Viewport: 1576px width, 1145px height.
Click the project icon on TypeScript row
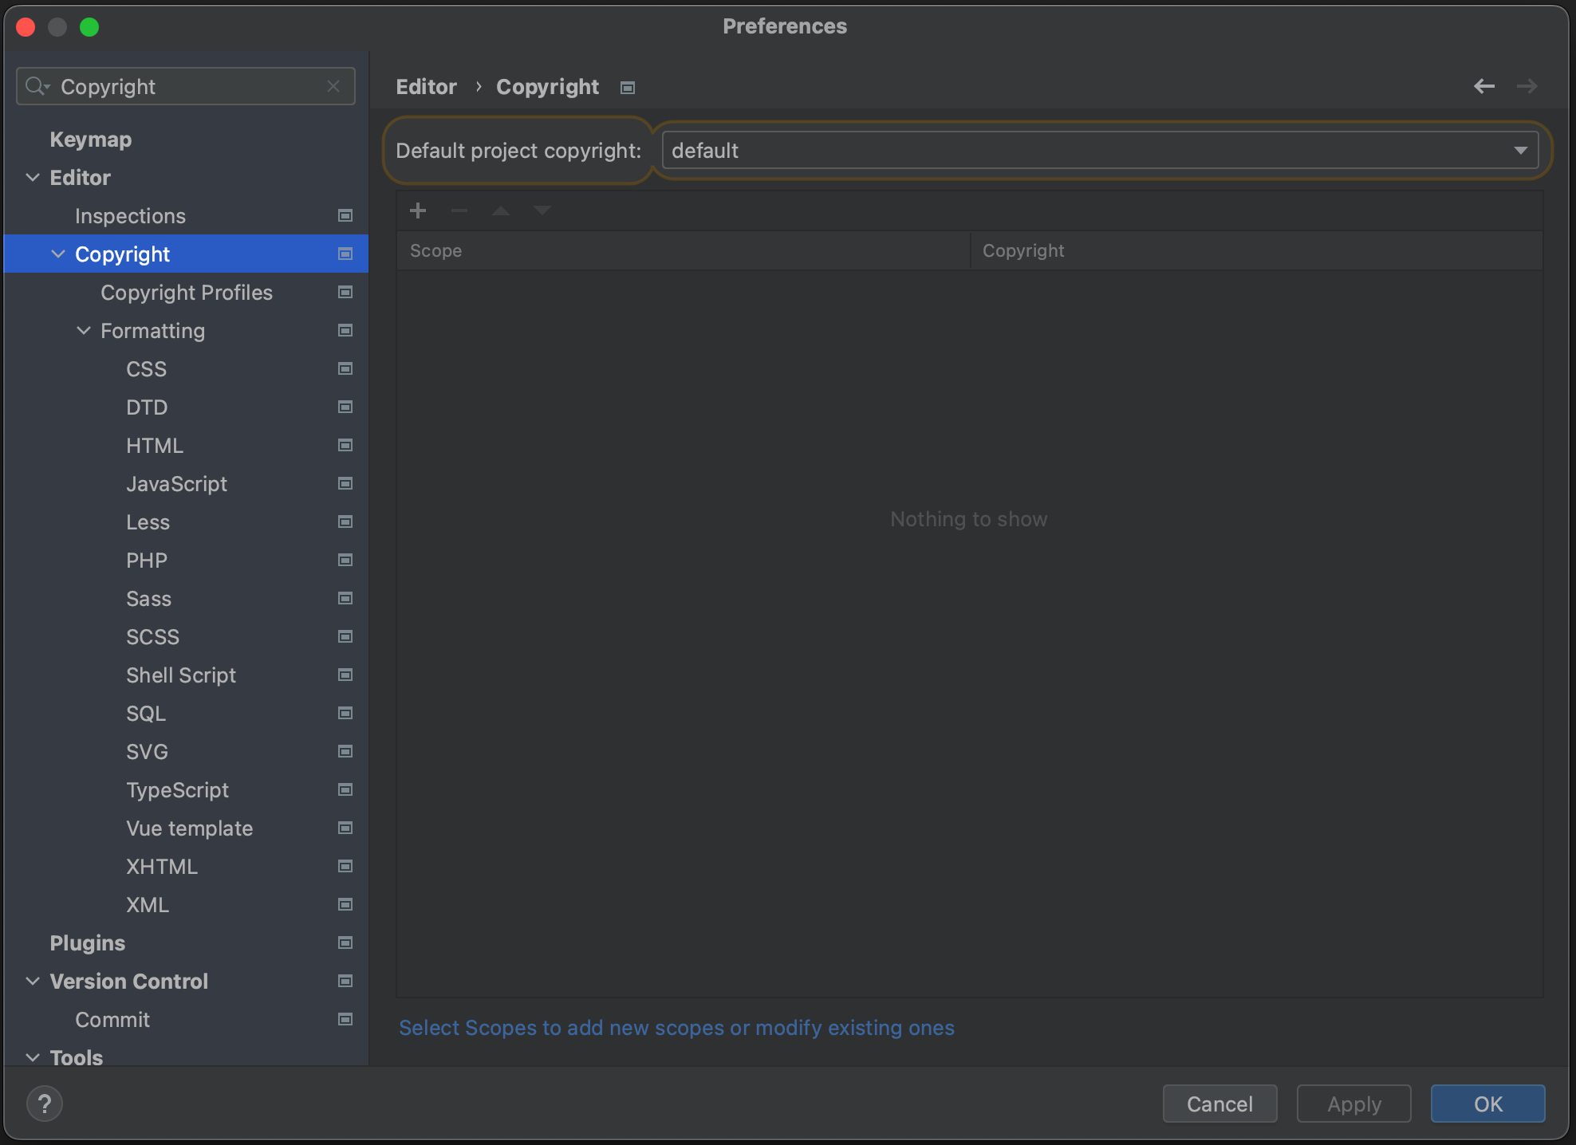(345, 789)
